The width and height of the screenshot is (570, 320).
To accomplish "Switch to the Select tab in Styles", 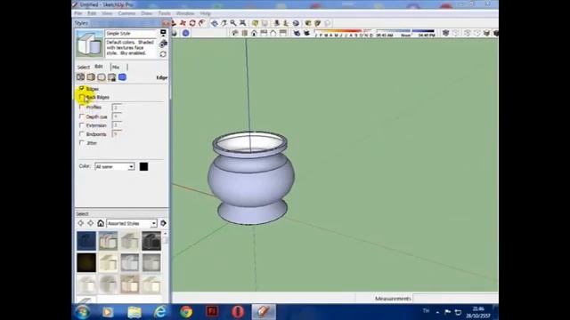I will pyautogui.click(x=83, y=68).
